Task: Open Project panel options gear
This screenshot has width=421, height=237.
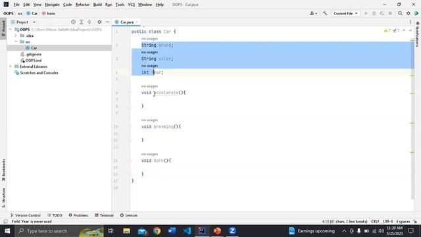Action: [99, 22]
